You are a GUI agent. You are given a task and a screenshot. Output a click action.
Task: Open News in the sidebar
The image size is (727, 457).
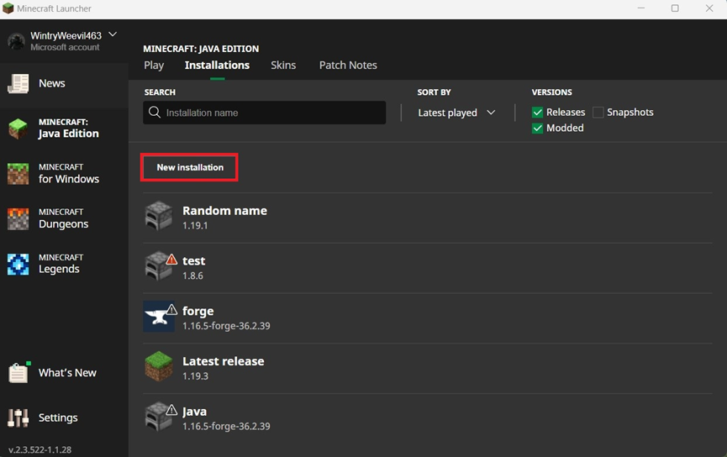pyautogui.click(x=52, y=83)
